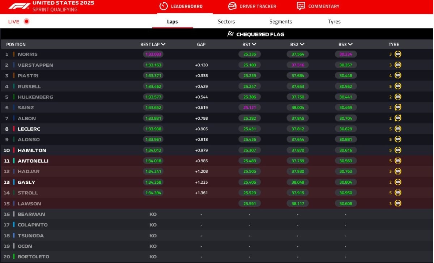Click Sainz's medium tyre icon
Screen dimensions: 434x263
point(398,108)
